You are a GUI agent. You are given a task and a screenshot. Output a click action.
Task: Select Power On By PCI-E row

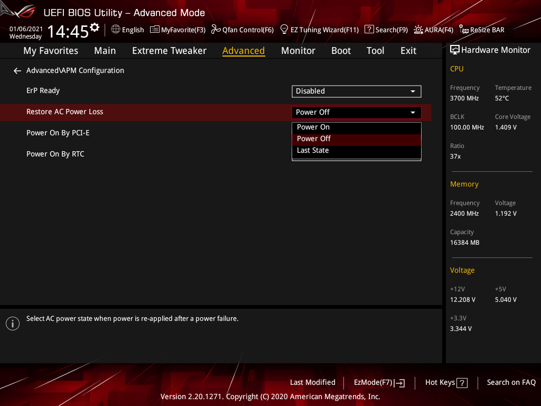216,133
